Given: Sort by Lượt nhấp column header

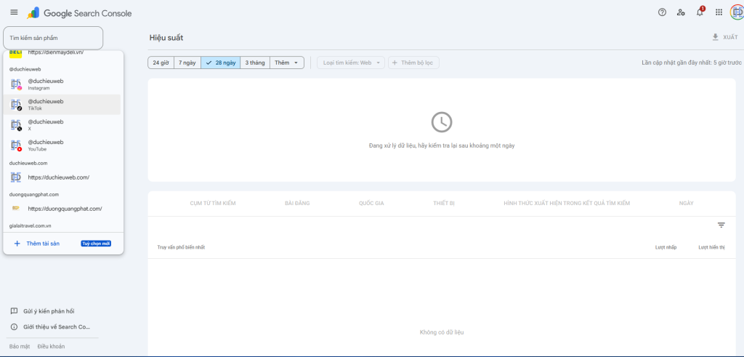Looking at the screenshot, I should click(666, 247).
